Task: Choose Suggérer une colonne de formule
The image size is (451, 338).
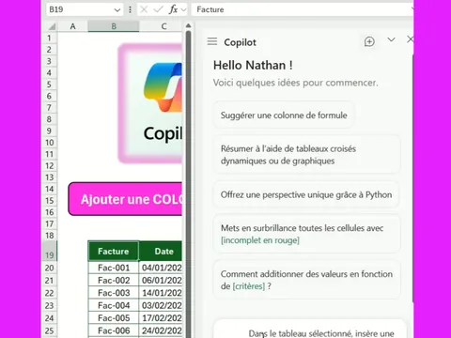Action: 284,115
